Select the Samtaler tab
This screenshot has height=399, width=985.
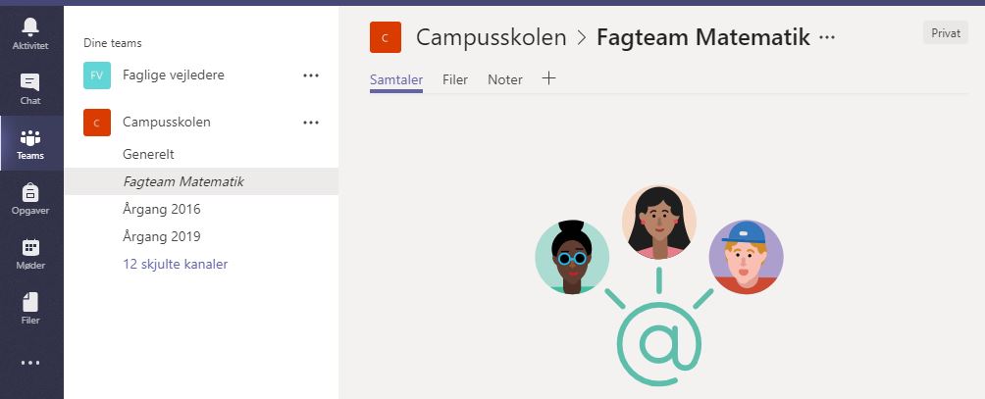click(395, 80)
